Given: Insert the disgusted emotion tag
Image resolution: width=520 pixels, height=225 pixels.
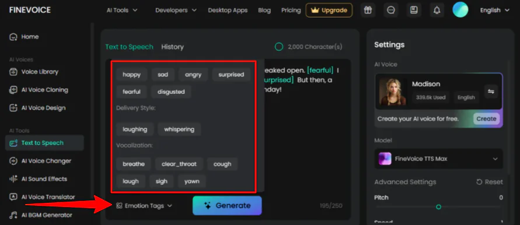Looking at the screenshot, I should pos(171,92).
